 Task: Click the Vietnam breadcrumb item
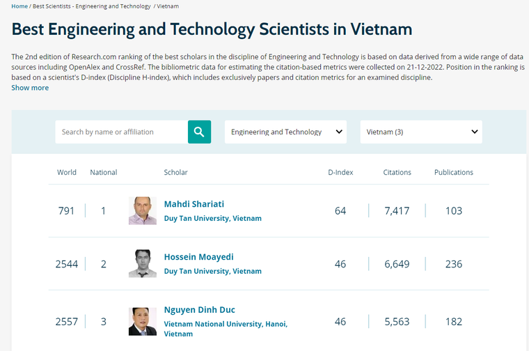pos(168,6)
